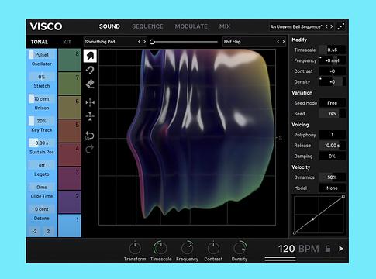Image resolution: width=376 pixels, height=279 pixels.
Task: Switch to the SEQUENCE tab
Action: pos(147,26)
